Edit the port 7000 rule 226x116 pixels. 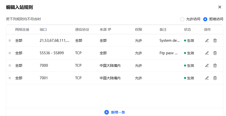207,65
